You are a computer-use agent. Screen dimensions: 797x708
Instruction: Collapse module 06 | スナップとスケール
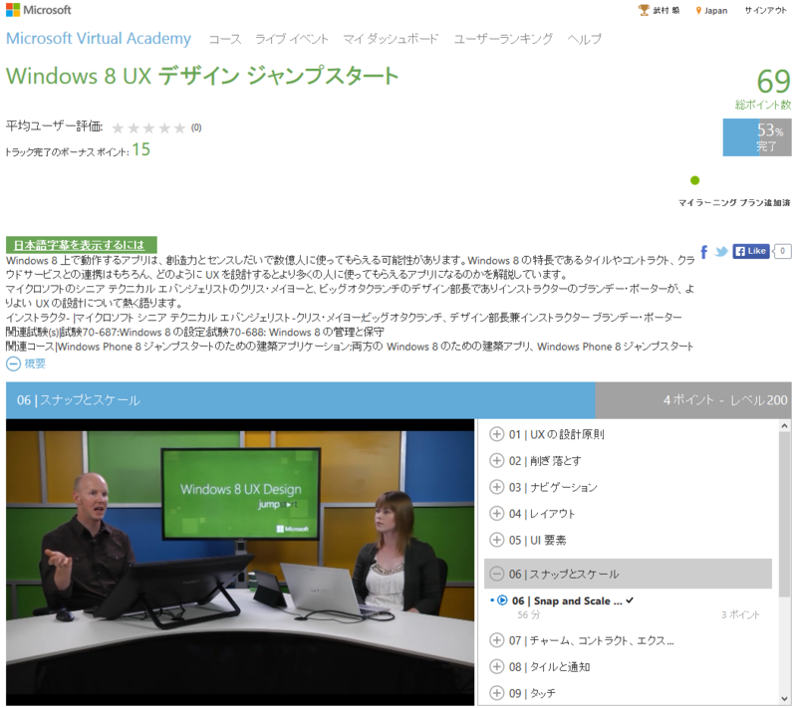496,574
